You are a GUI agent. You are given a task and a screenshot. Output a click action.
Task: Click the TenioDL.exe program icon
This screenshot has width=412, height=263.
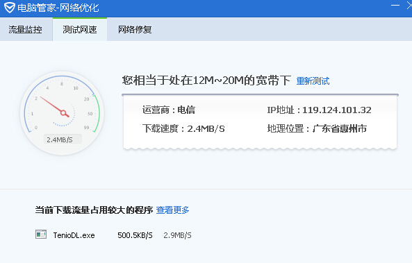[x=41, y=234]
